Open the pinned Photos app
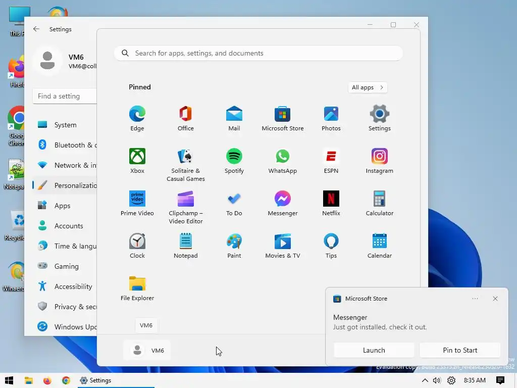Image resolution: width=517 pixels, height=388 pixels. coord(331,118)
